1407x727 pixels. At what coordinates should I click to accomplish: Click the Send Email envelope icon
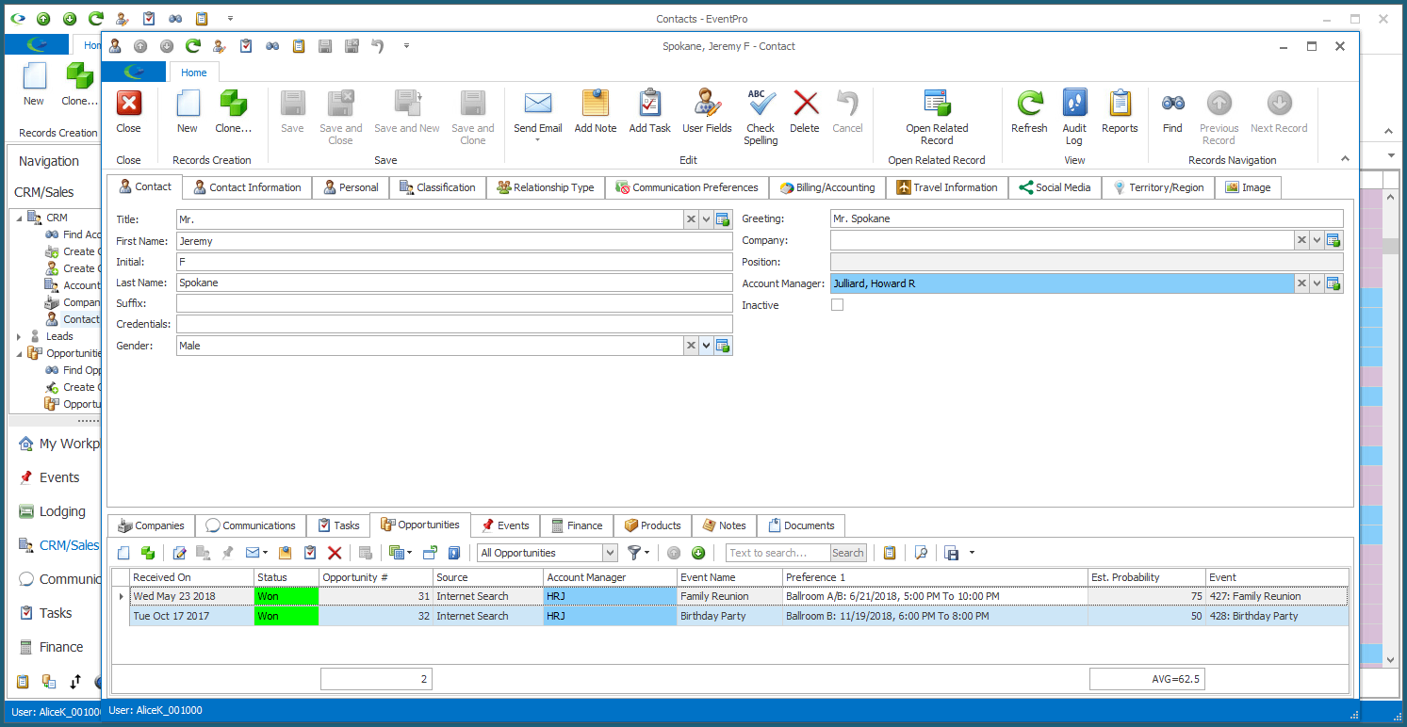pos(537,104)
